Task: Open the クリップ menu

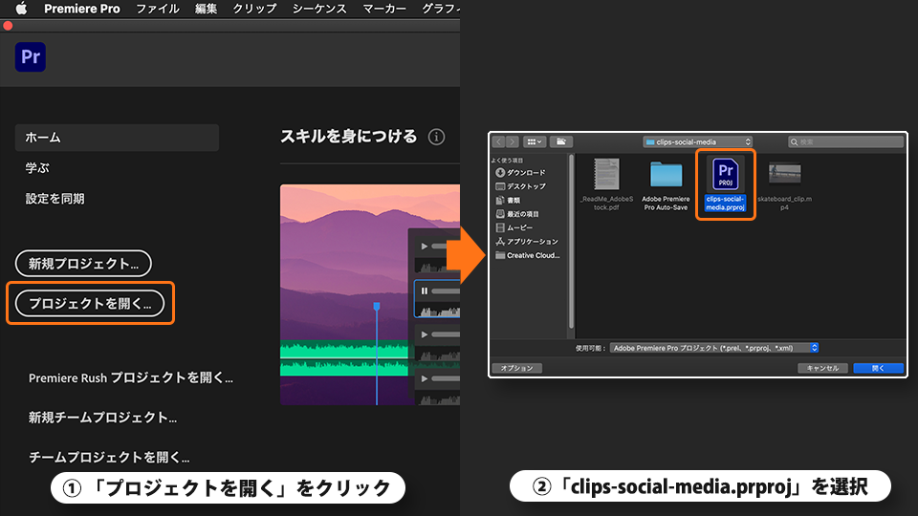Action: point(254,9)
